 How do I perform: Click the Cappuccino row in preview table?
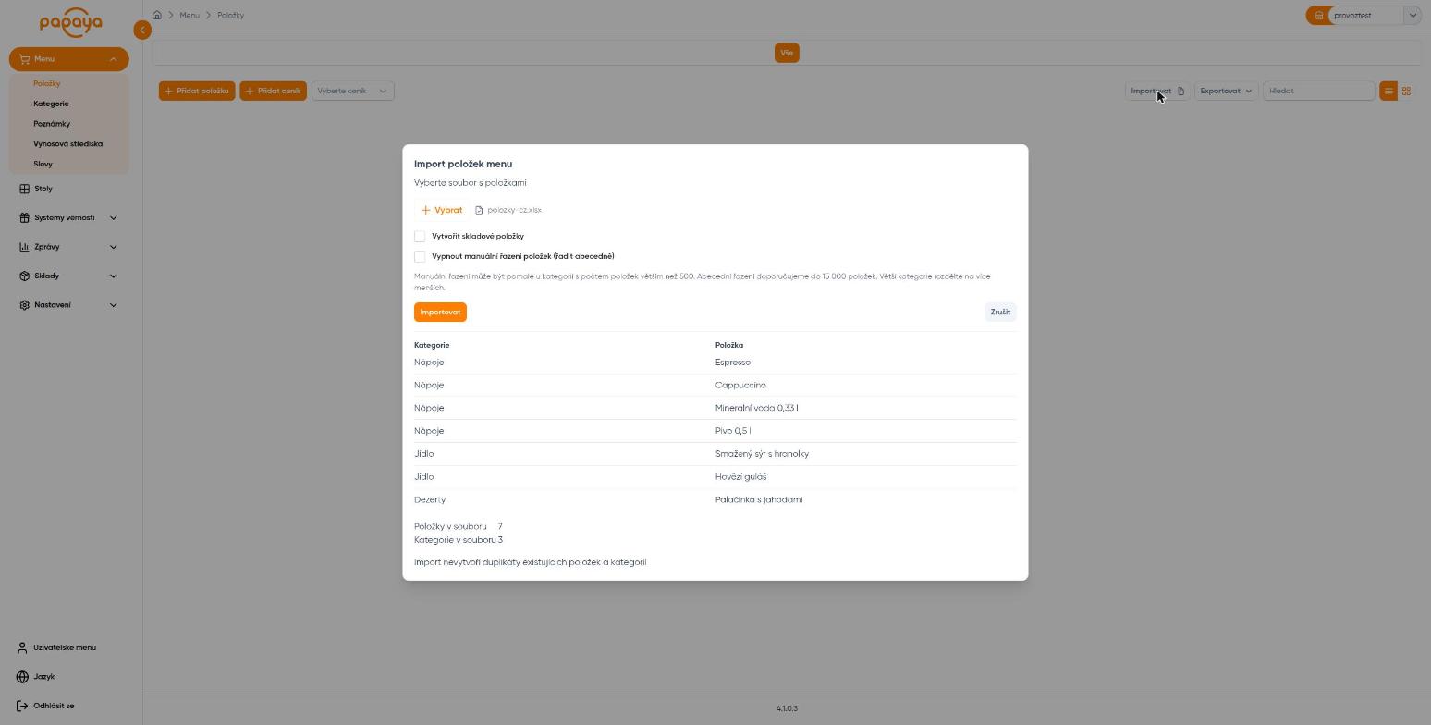pyautogui.click(x=715, y=386)
